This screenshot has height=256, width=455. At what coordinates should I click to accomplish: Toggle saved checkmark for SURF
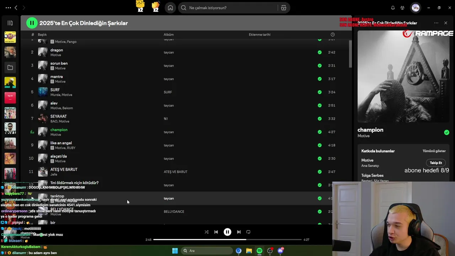pyautogui.click(x=320, y=92)
